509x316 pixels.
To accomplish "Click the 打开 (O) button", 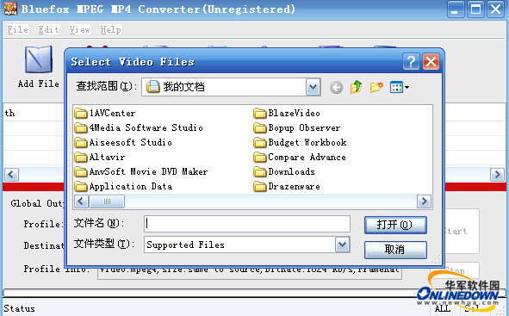I will click(395, 225).
